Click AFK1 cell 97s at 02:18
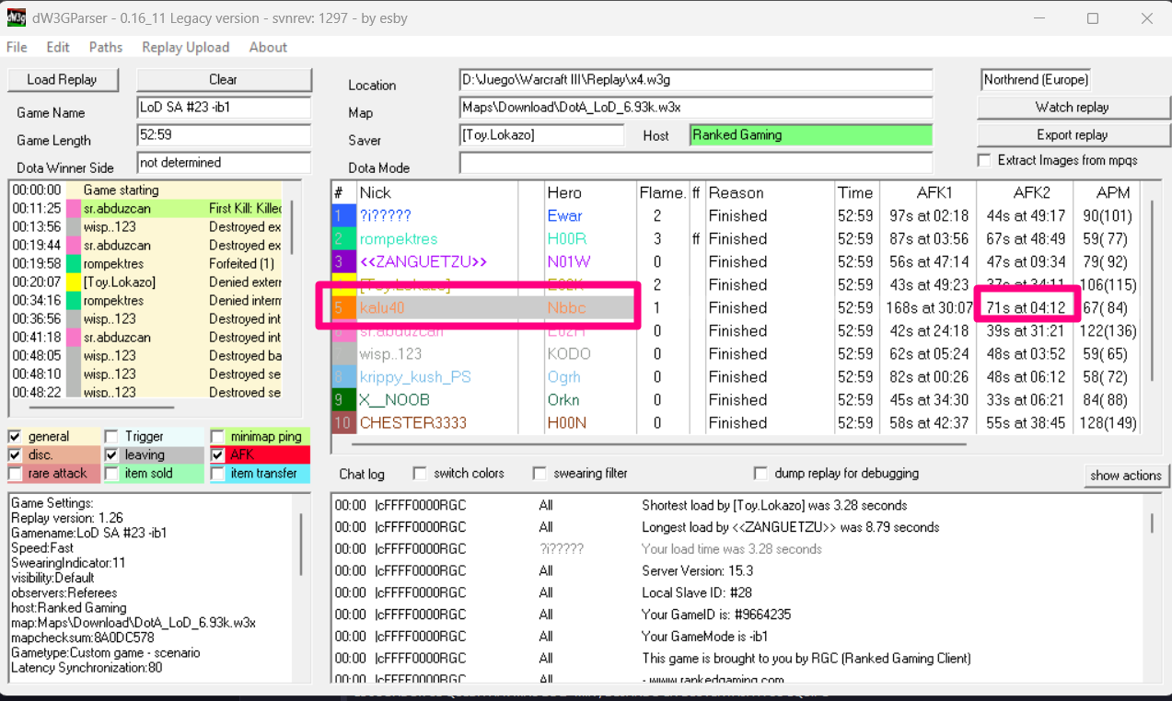The image size is (1172, 701). (929, 215)
